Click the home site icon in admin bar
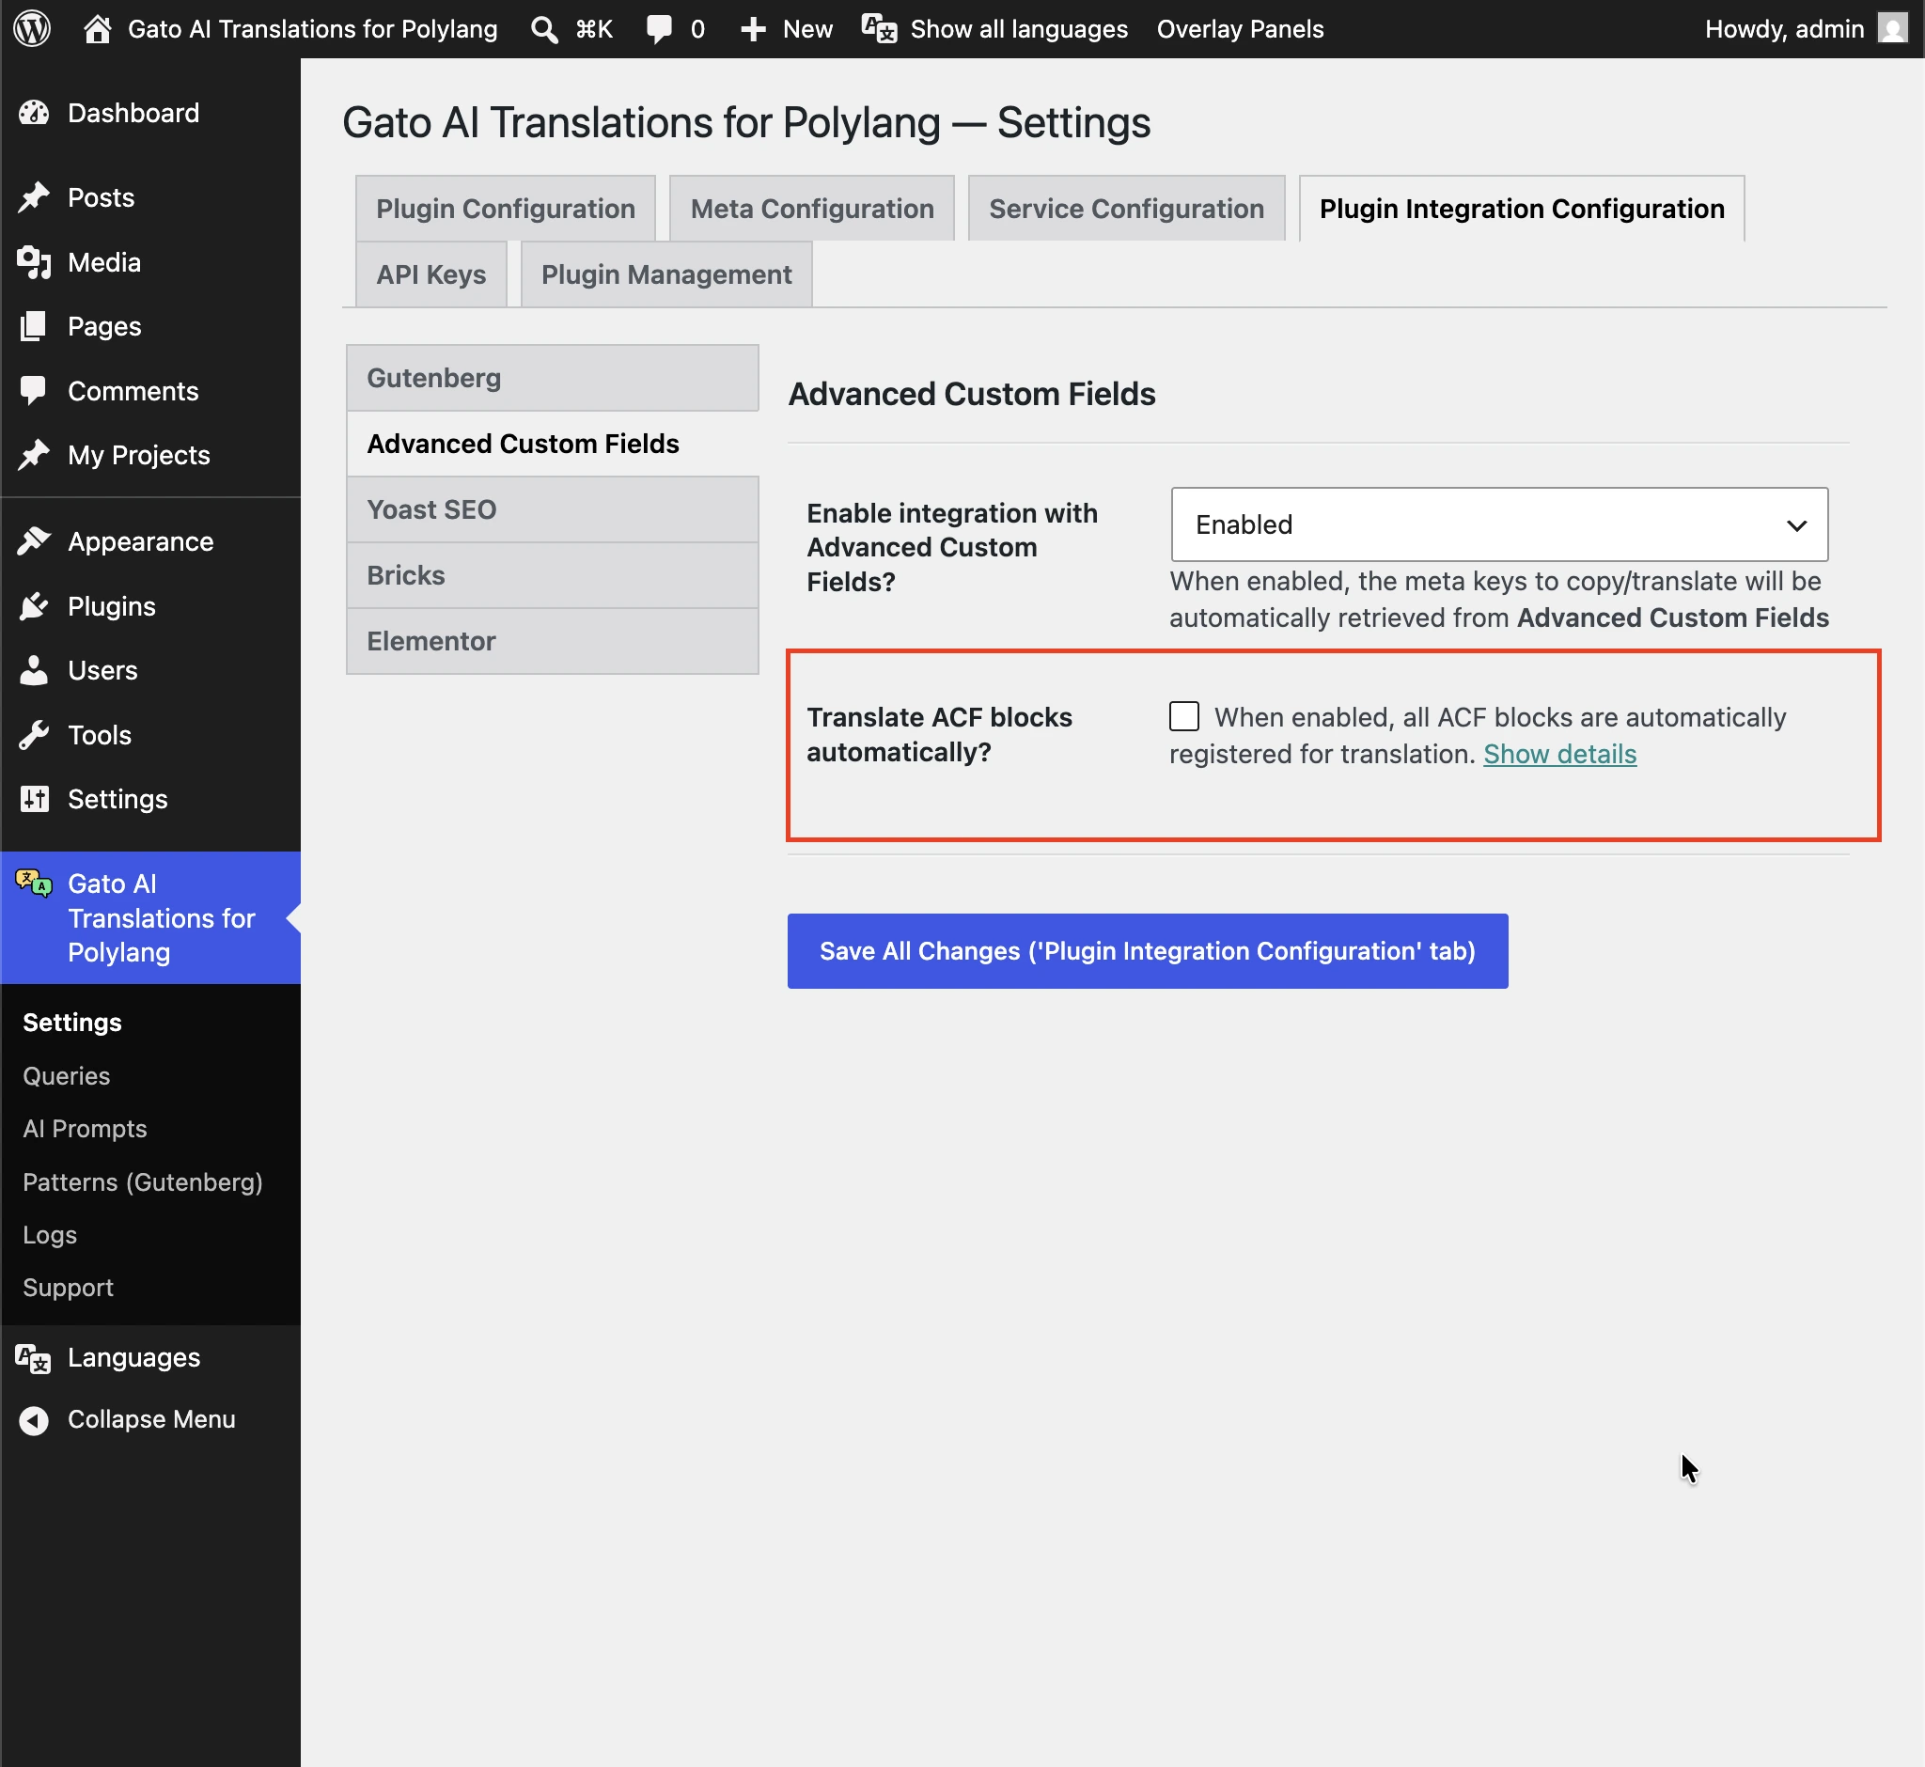 pos(97,29)
